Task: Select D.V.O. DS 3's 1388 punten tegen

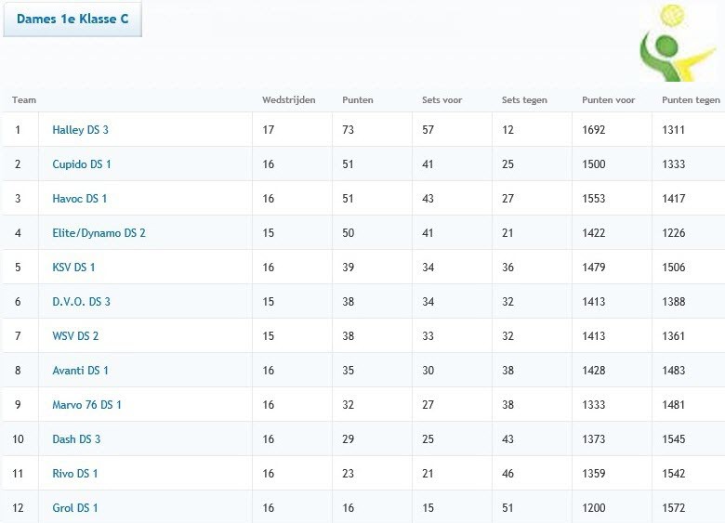Action: click(x=674, y=302)
